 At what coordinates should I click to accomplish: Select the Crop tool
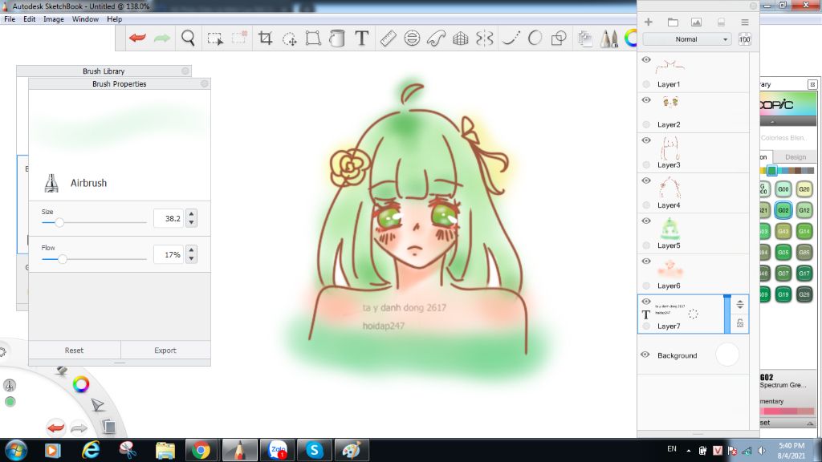(x=265, y=38)
